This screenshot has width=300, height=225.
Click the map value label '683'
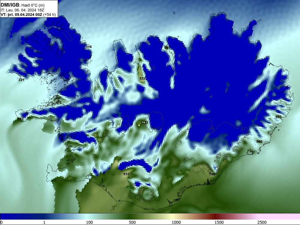(278, 117)
